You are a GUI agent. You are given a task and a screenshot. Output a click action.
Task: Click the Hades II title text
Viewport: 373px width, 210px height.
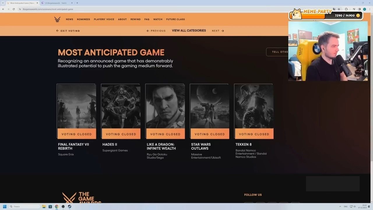[x=110, y=145]
